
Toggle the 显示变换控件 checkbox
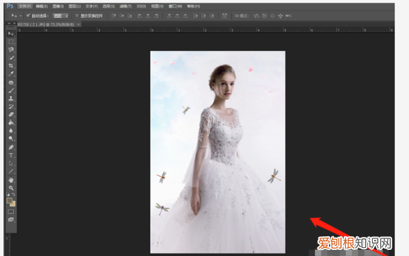coord(77,16)
